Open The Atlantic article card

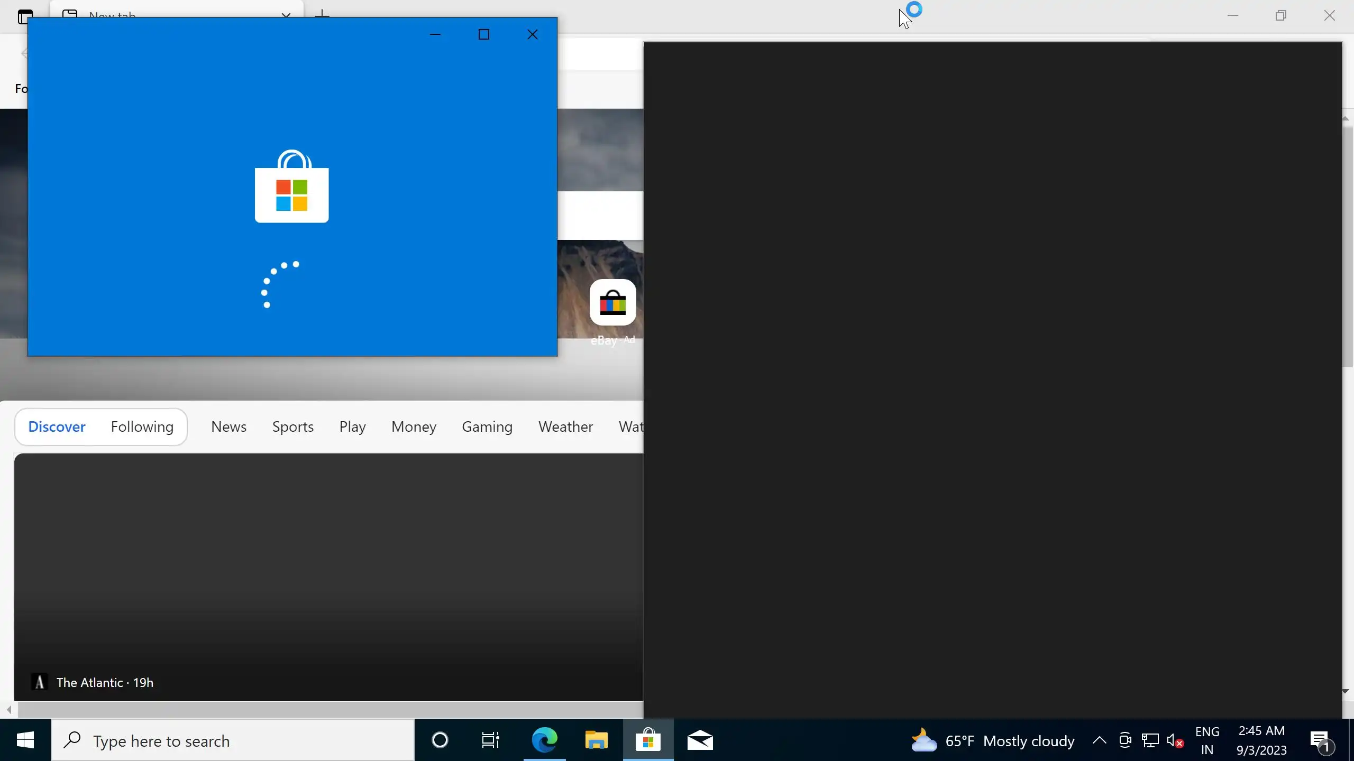pos(328,576)
